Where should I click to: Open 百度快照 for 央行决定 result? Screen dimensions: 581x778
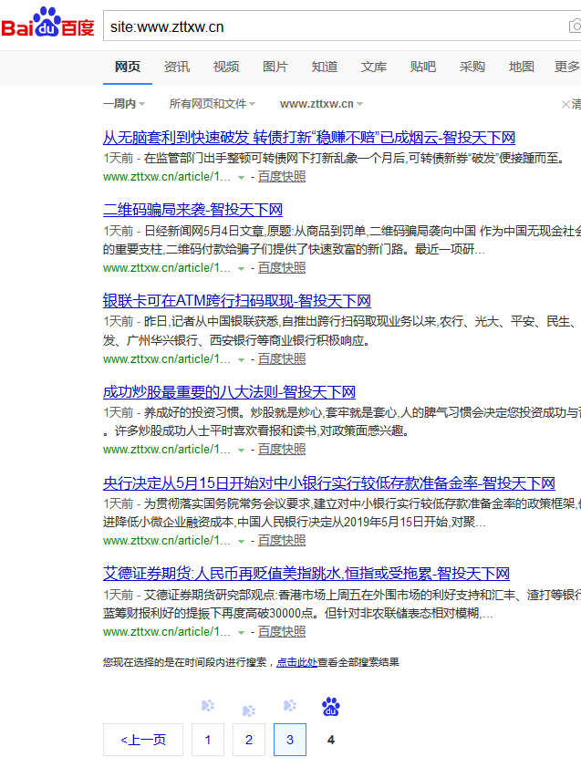click(282, 541)
